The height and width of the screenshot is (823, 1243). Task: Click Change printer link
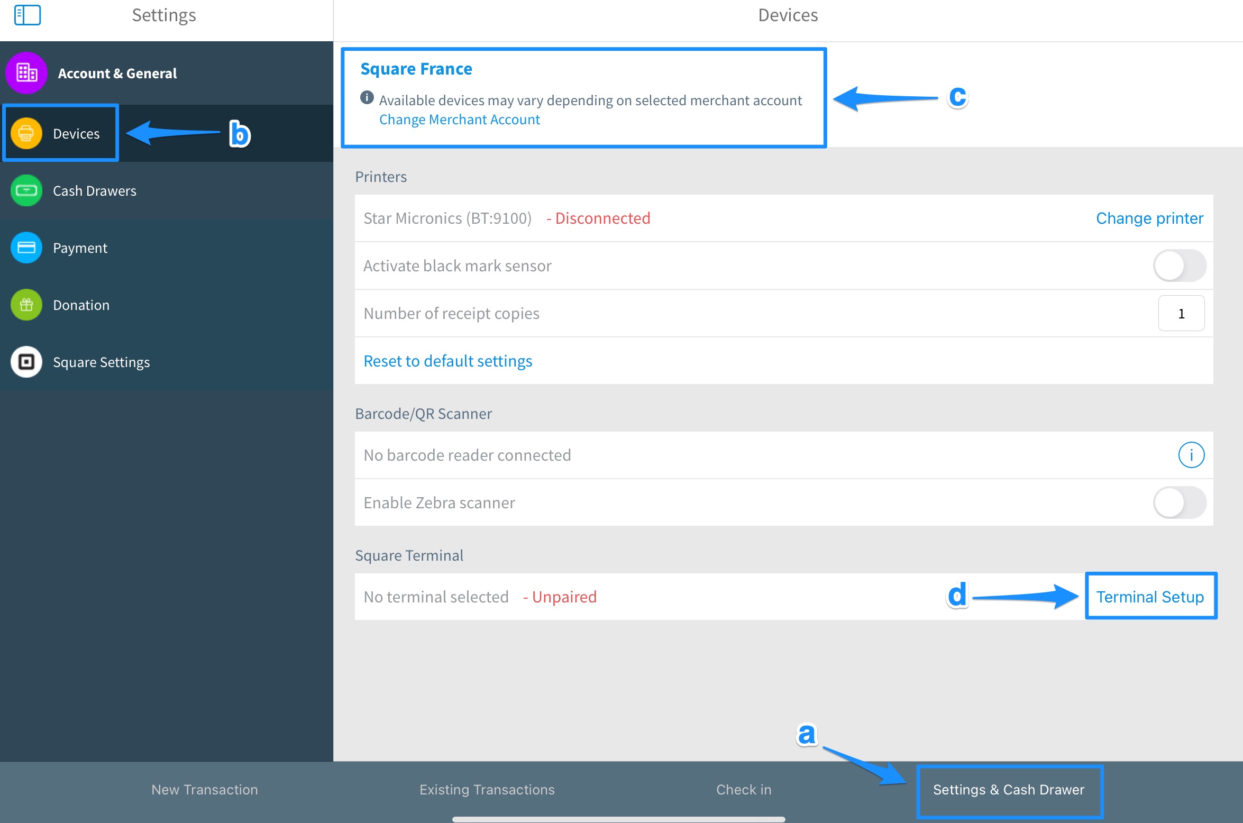click(x=1149, y=218)
